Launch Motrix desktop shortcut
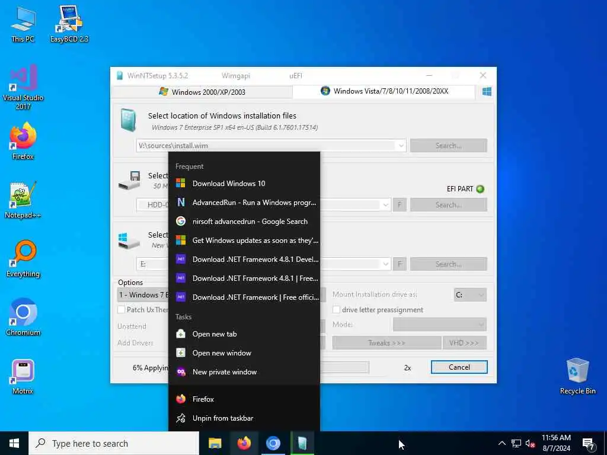The width and height of the screenshot is (607, 455). tap(23, 376)
